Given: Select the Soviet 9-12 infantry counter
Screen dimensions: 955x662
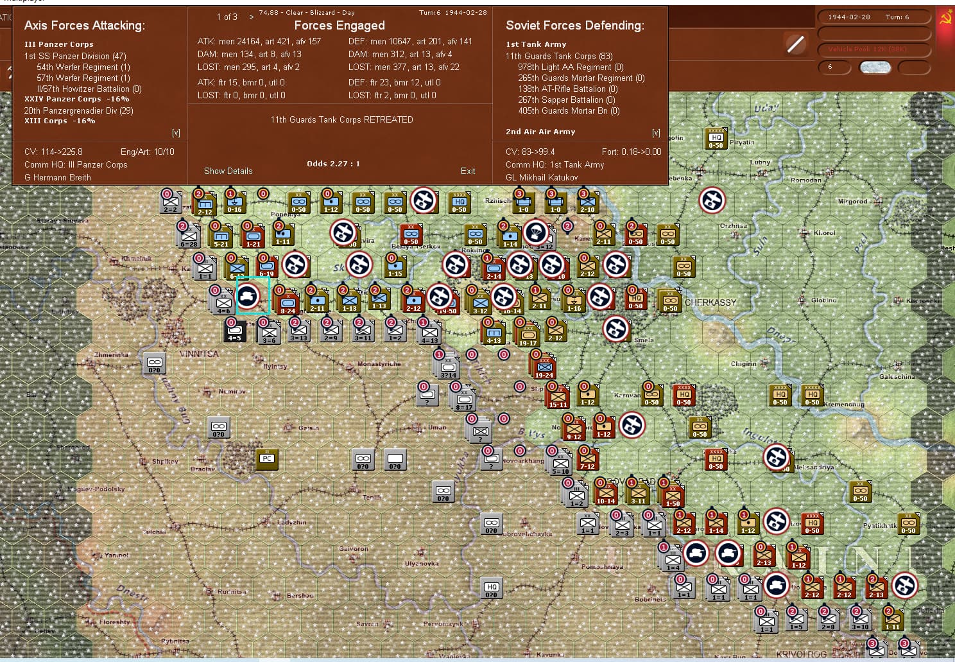Looking at the screenshot, I should tap(574, 428).
